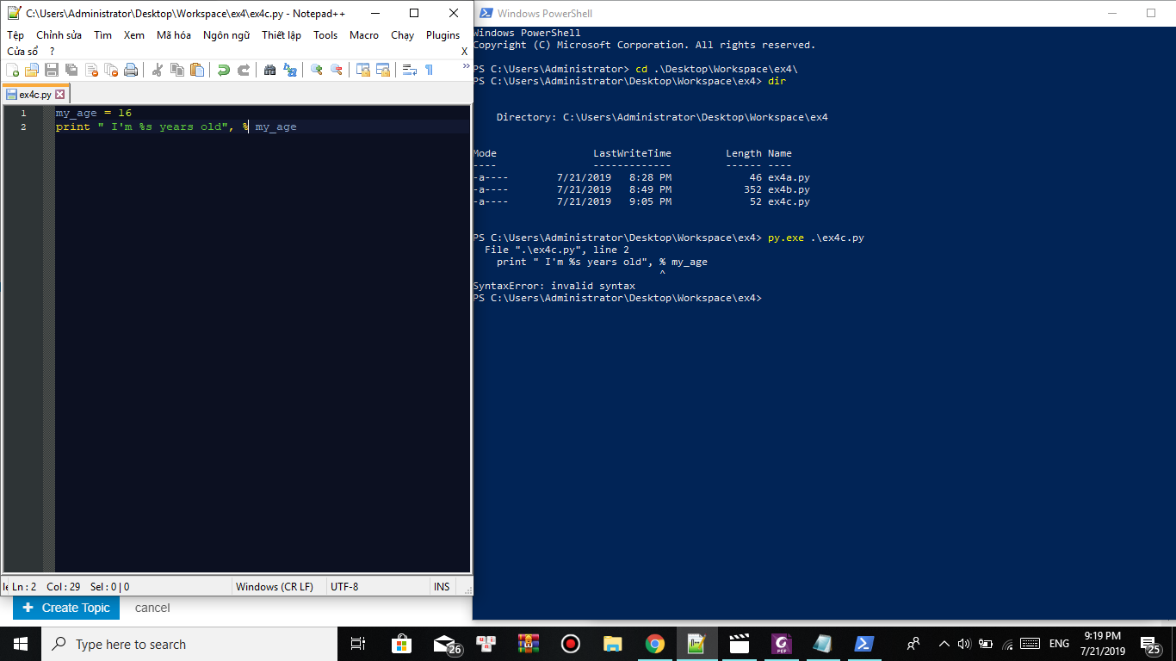Viewport: 1176px width, 661px height.
Task: Open Google Chrome from the taskbar
Action: point(655,644)
